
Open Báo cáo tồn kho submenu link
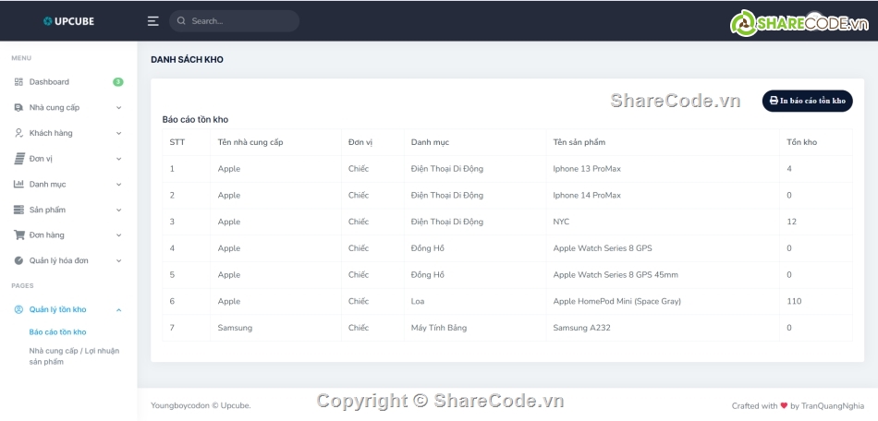(57, 332)
